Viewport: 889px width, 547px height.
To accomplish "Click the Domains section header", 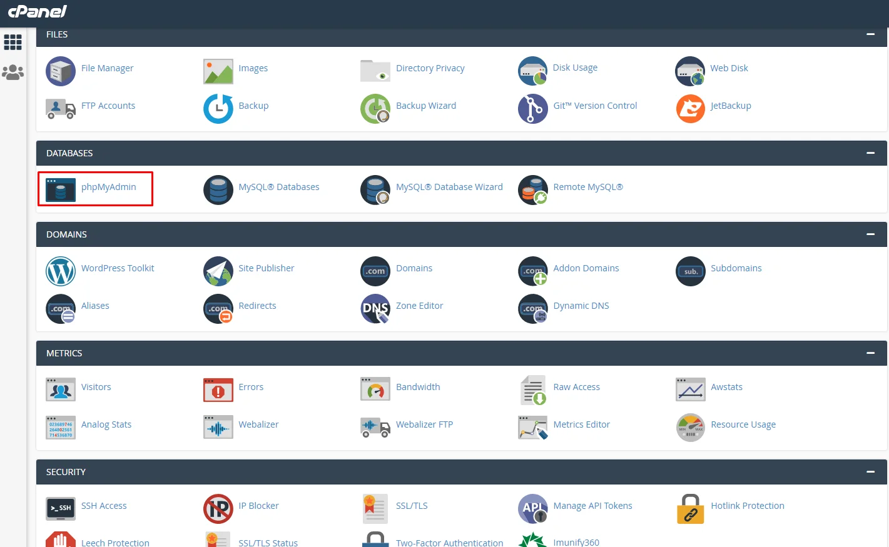I will click(x=462, y=234).
